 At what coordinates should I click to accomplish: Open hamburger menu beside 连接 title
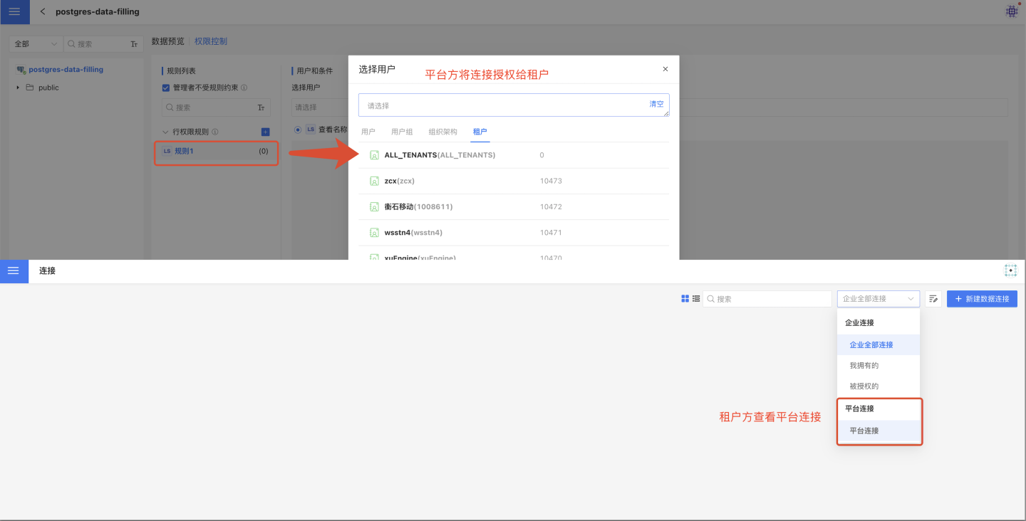tap(14, 271)
